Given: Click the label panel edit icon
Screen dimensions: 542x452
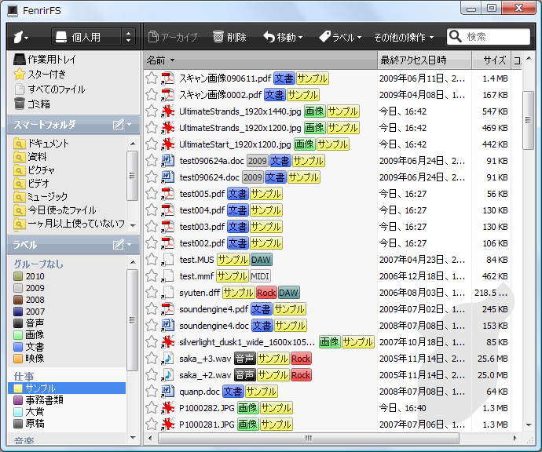Looking at the screenshot, I should [x=118, y=245].
